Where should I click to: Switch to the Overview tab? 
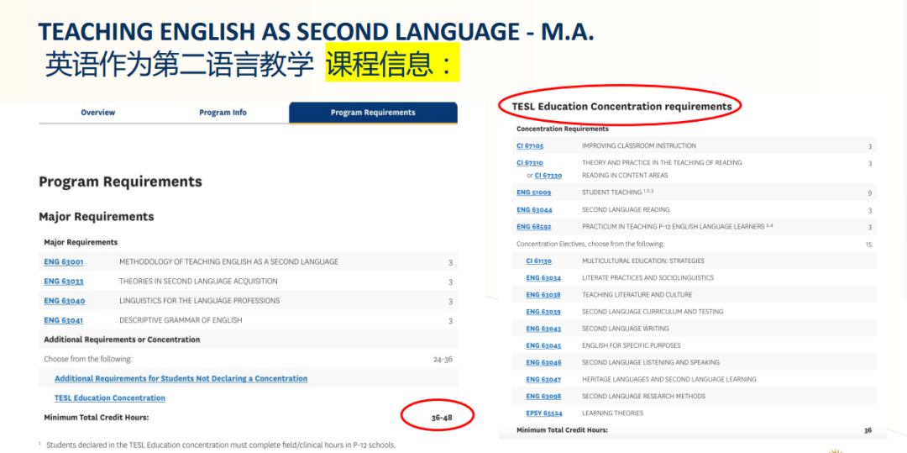[97, 113]
